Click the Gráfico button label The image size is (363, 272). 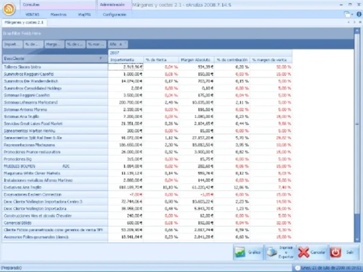point(254,252)
